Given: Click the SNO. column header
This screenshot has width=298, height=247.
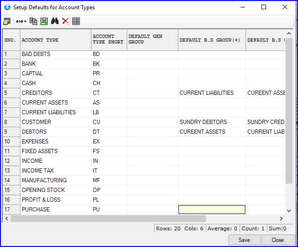Looking at the screenshot, I should pos(12,40).
